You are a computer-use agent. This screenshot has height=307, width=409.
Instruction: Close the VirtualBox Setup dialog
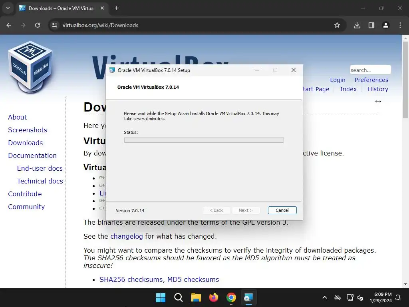(x=294, y=70)
